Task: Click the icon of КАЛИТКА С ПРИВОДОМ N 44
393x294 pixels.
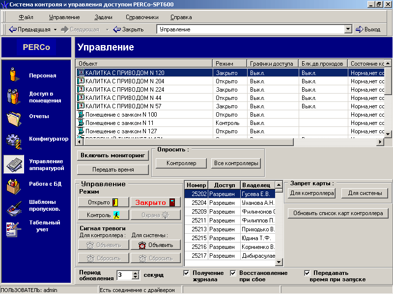Action: coord(81,98)
